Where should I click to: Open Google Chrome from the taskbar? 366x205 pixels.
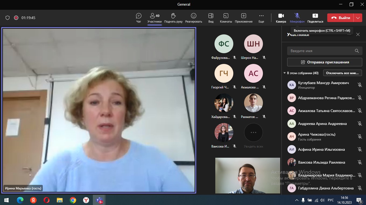click(x=73, y=200)
